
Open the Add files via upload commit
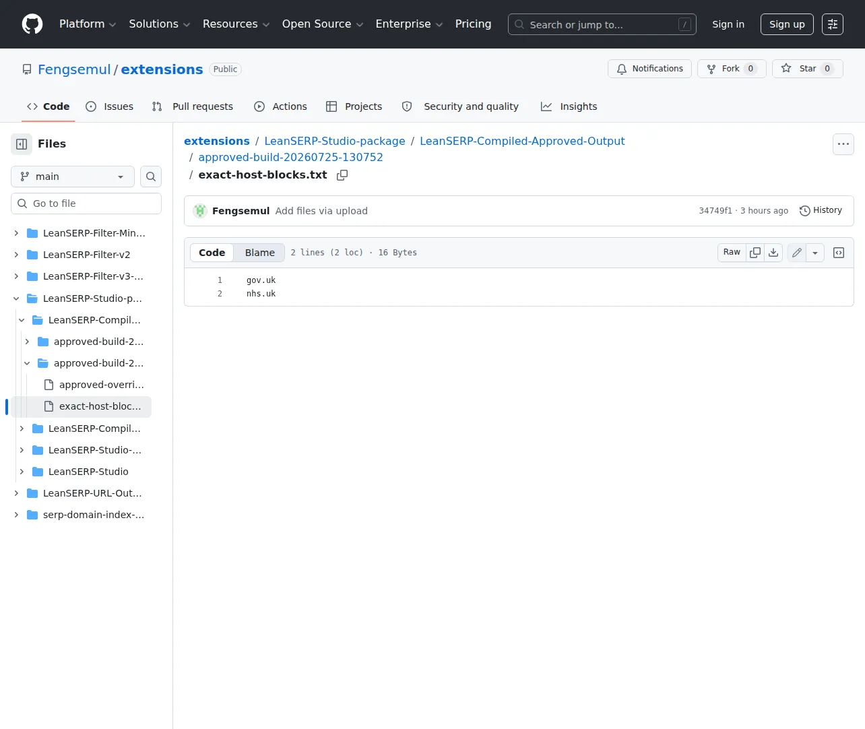(321, 211)
